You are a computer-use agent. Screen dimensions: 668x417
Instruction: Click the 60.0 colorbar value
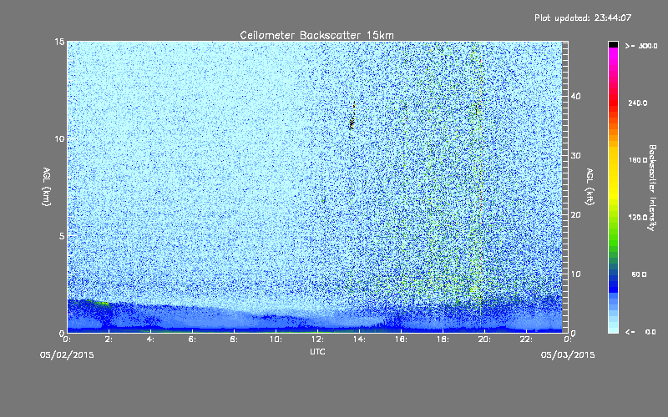[x=639, y=274]
